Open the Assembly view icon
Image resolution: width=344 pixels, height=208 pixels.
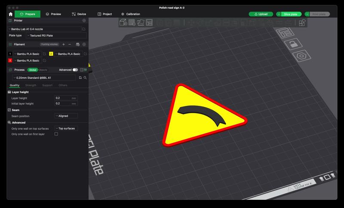click(302, 22)
